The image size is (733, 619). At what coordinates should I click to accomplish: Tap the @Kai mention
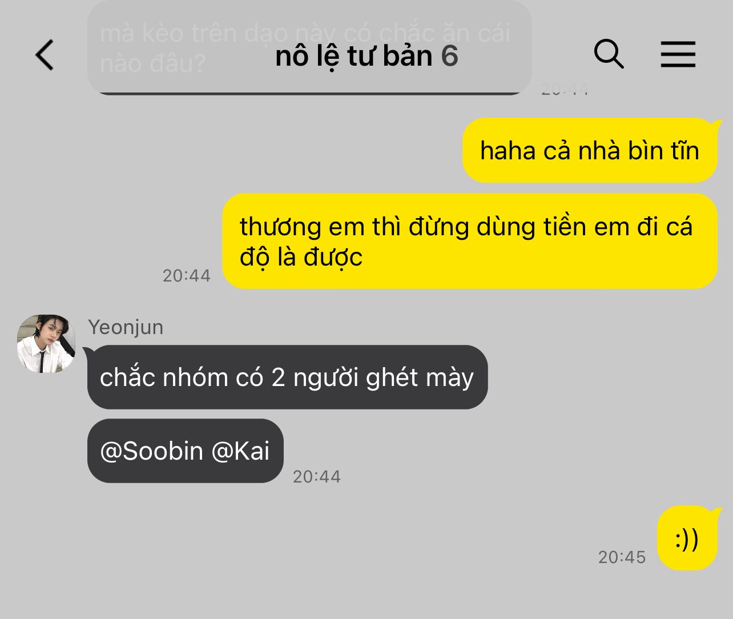240,451
